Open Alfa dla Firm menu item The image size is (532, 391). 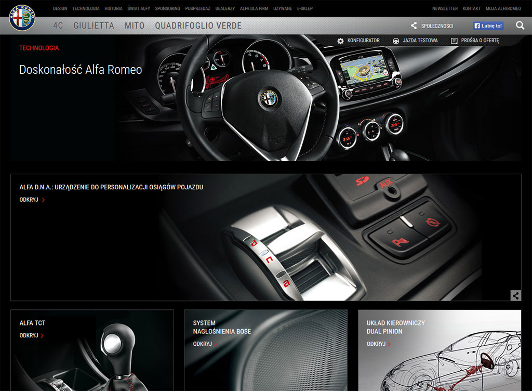point(254,8)
